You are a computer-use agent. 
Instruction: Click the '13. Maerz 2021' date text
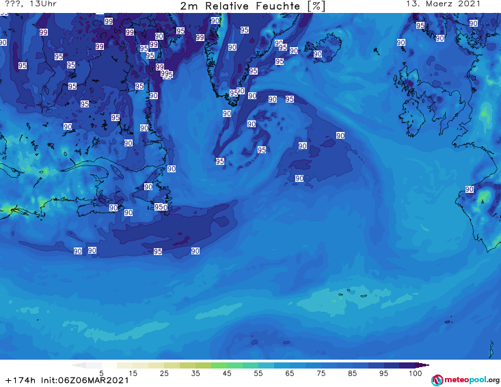pos(443,4)
